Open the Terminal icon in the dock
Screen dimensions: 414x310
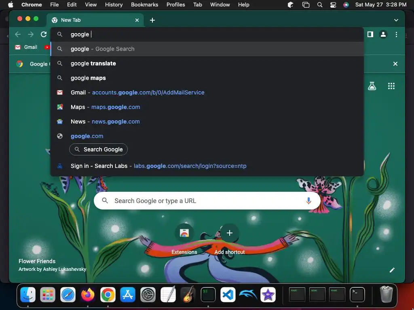357,294
